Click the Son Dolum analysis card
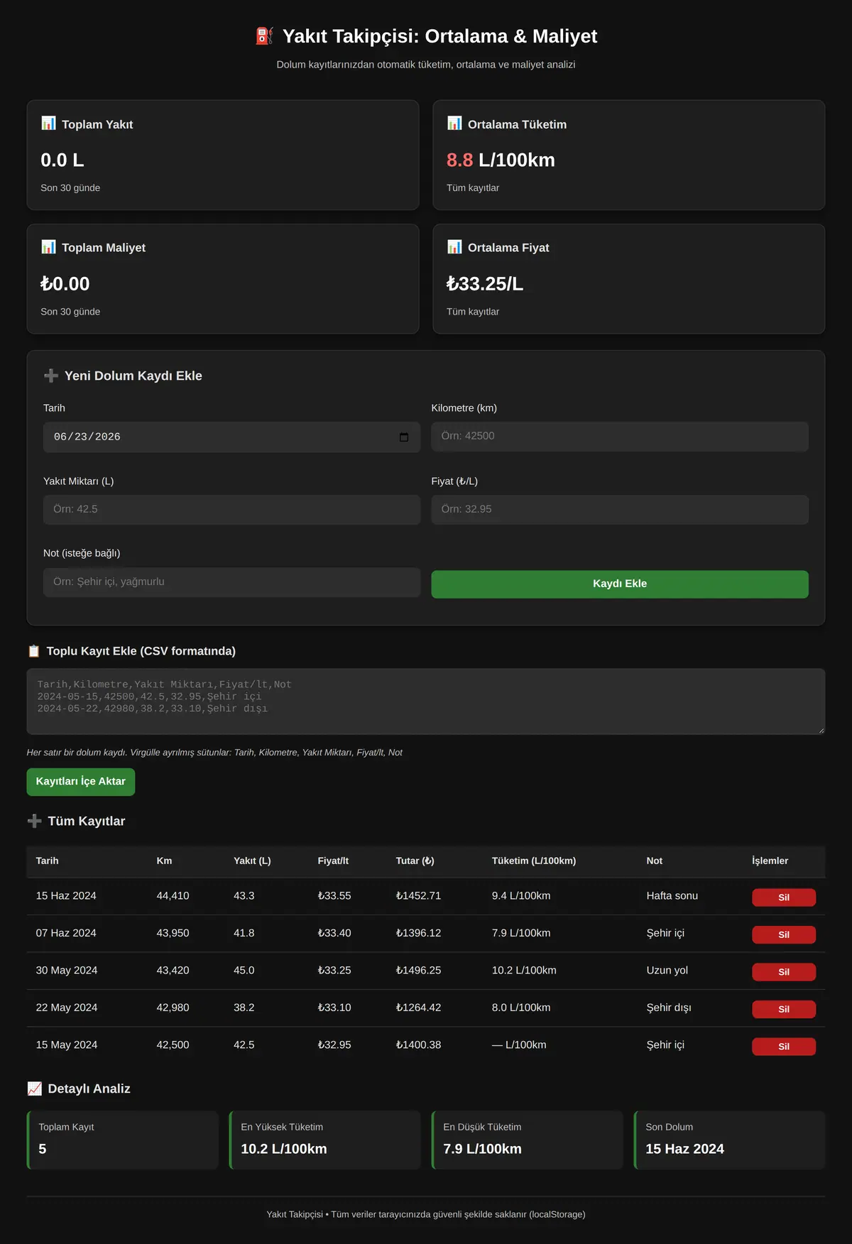Screen dimensions: 852x1244 coord(730,1140)
